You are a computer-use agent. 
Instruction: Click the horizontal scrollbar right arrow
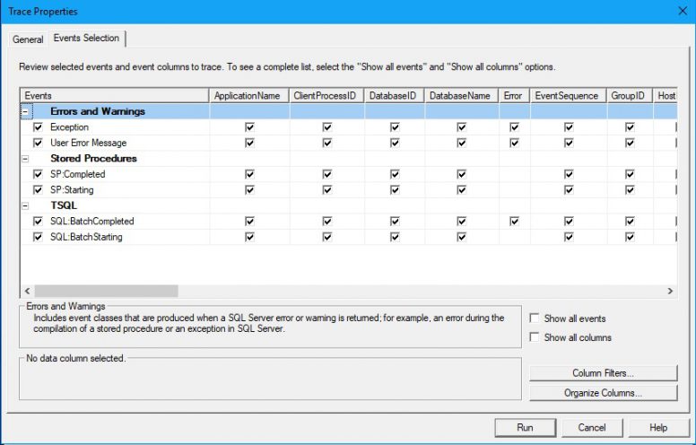point(670,291)
